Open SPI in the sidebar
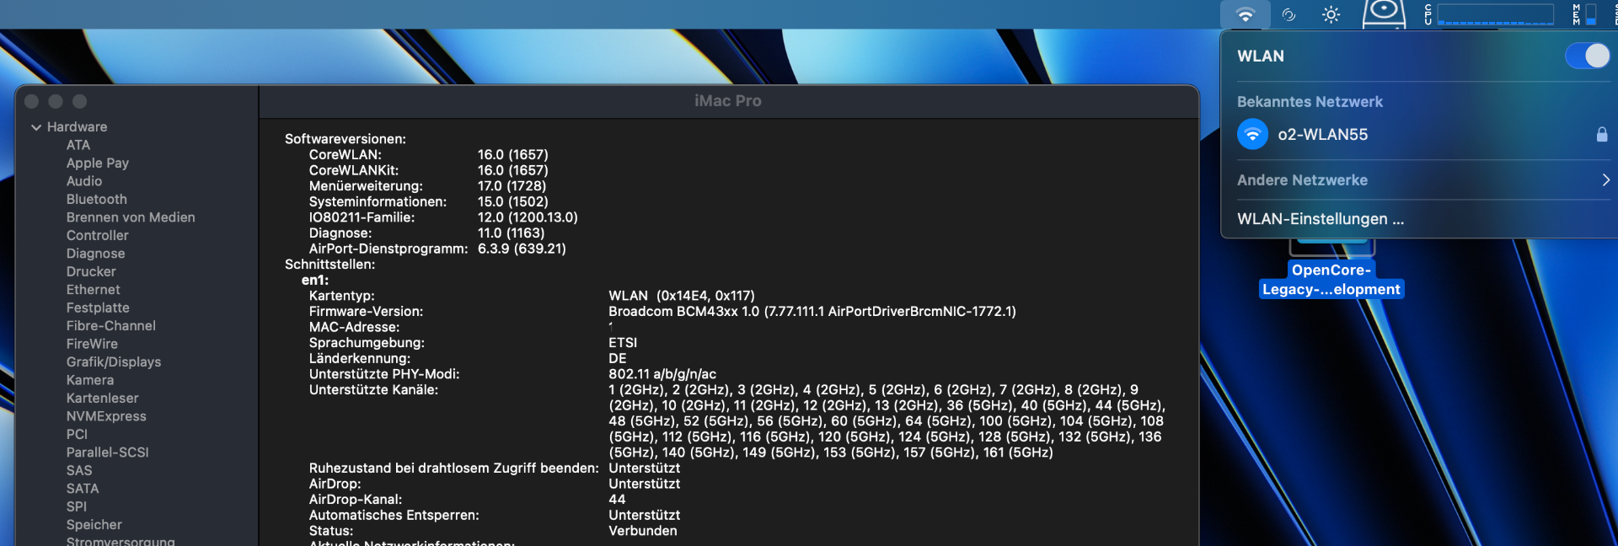This screenshot has width=1618, height=546. tap(77, 506)
